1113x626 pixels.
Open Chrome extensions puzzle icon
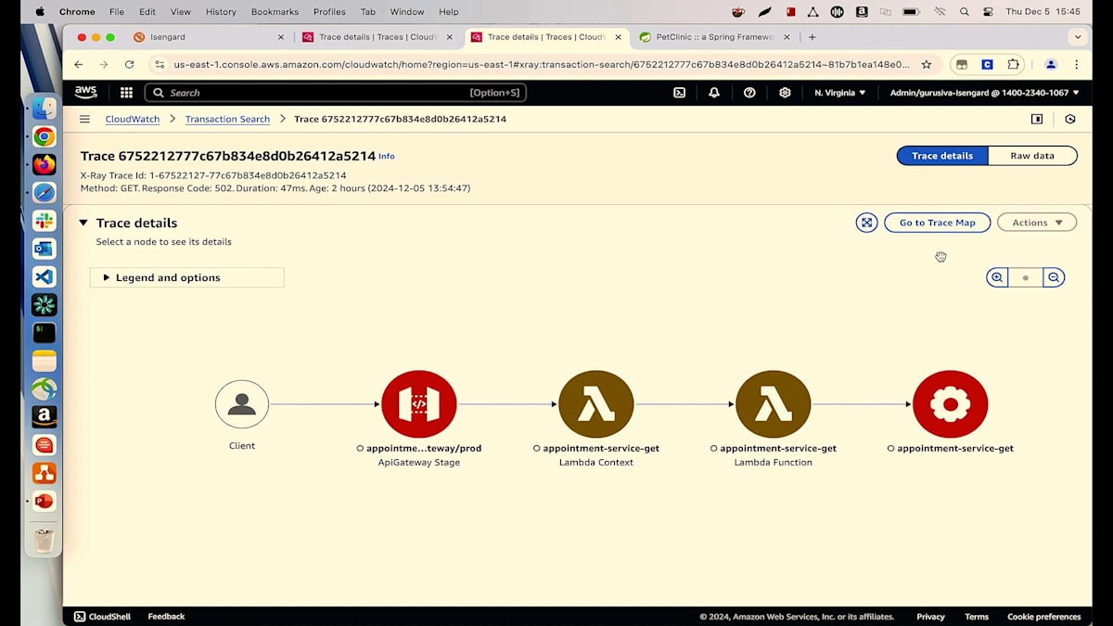pyautogui.click(x=1013, y=65)
